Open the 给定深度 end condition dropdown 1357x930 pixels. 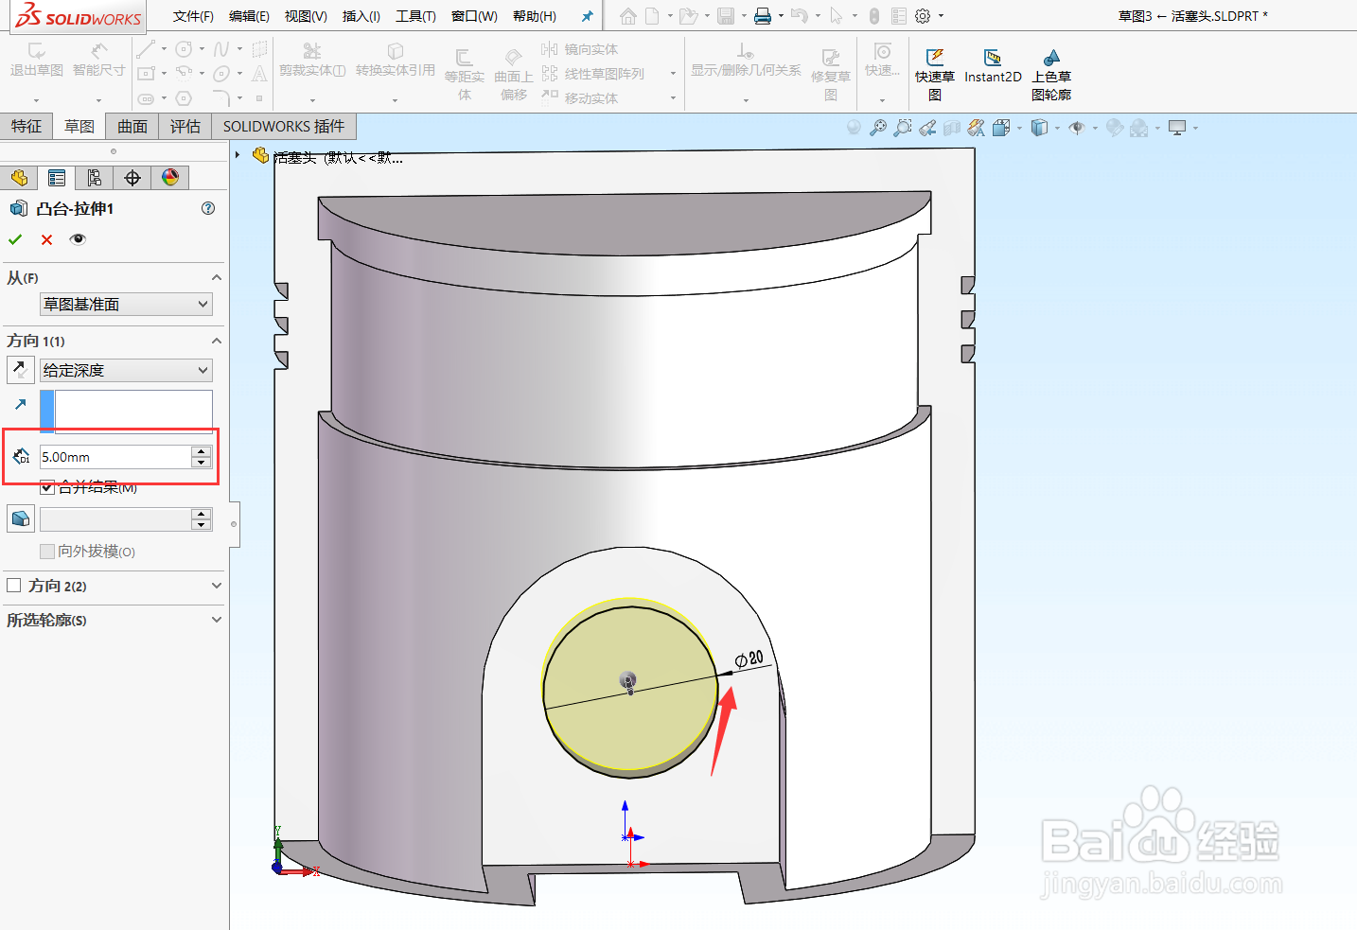point(126,370)
